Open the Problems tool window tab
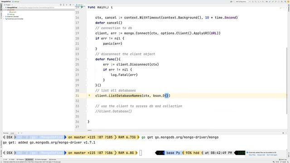The image size is (290, 163). pos(20,159)
